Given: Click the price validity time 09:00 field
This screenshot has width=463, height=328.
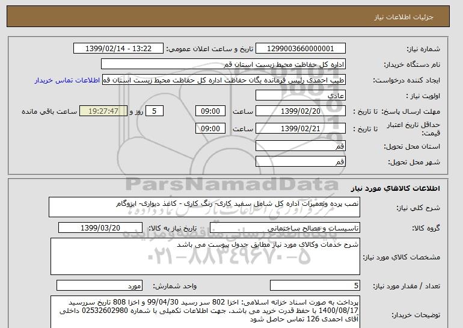Looking at the screenshot, I should pos(210,129).
